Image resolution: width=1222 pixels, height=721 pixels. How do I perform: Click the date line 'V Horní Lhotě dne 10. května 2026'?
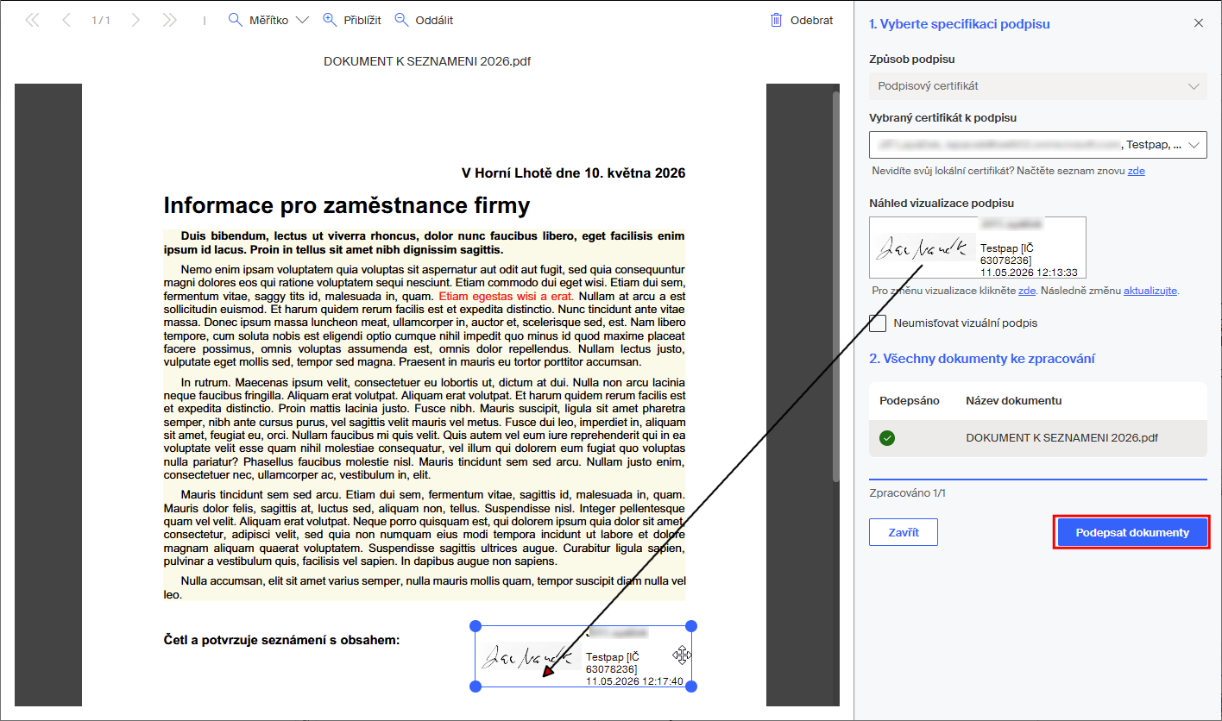(574, 173)
